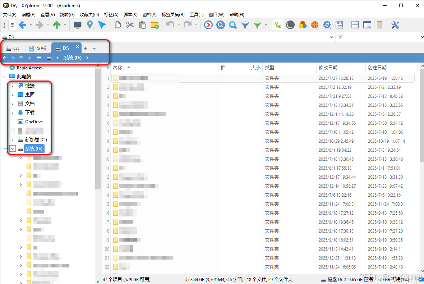The image size is (424, 284).
Task: Click 系统 (D:) in the breadcrumb bar
Action: (x=73, y=58)
